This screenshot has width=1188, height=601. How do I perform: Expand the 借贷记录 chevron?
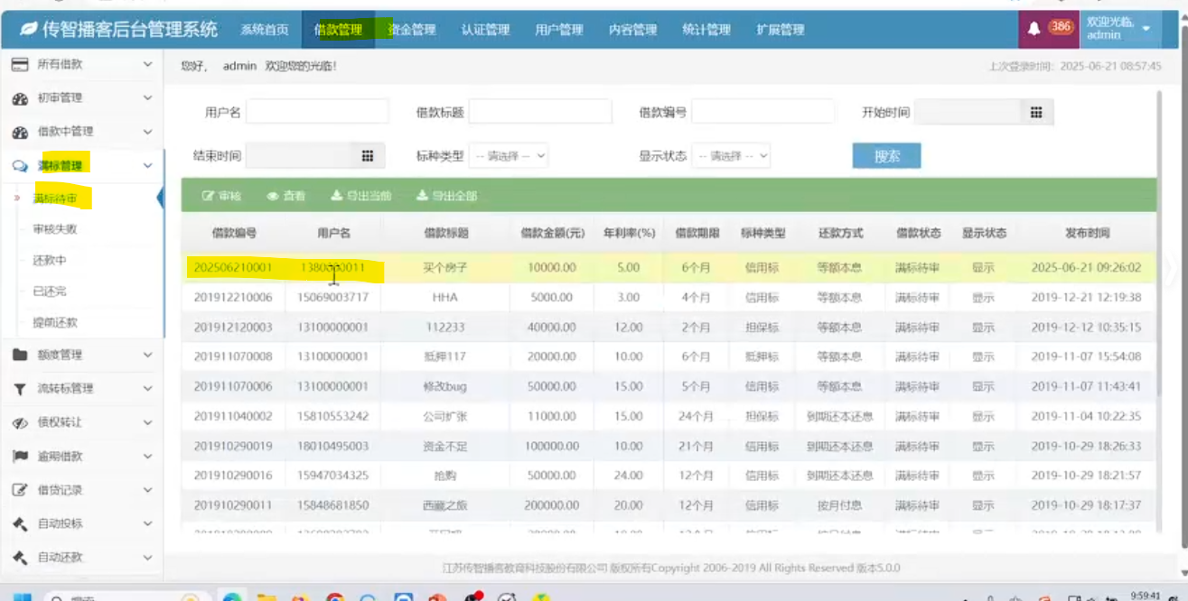click(x=148, y=490)
